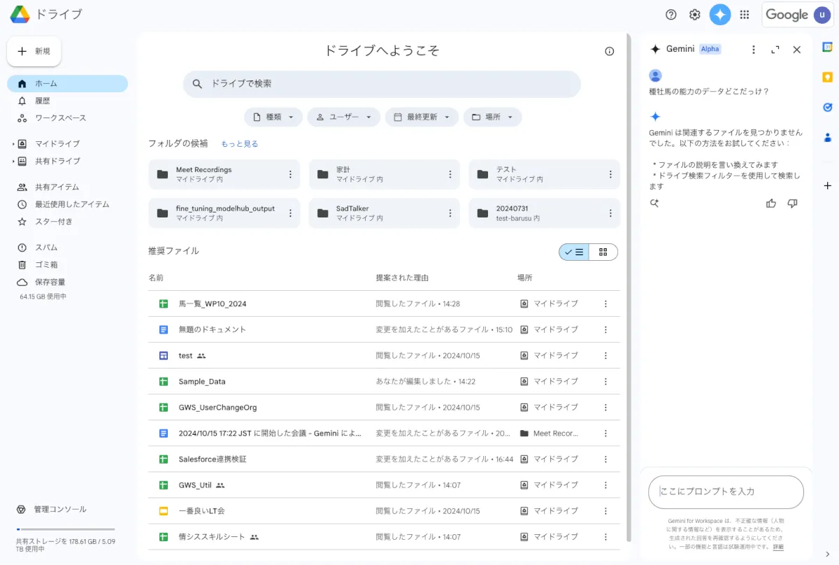Open Google Keep in side panel

(x=828, y=77)
